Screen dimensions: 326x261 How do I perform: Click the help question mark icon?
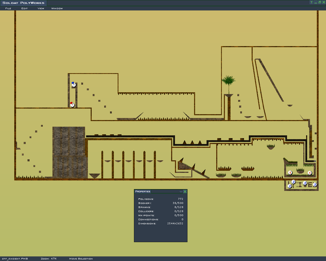click(311, 2)
